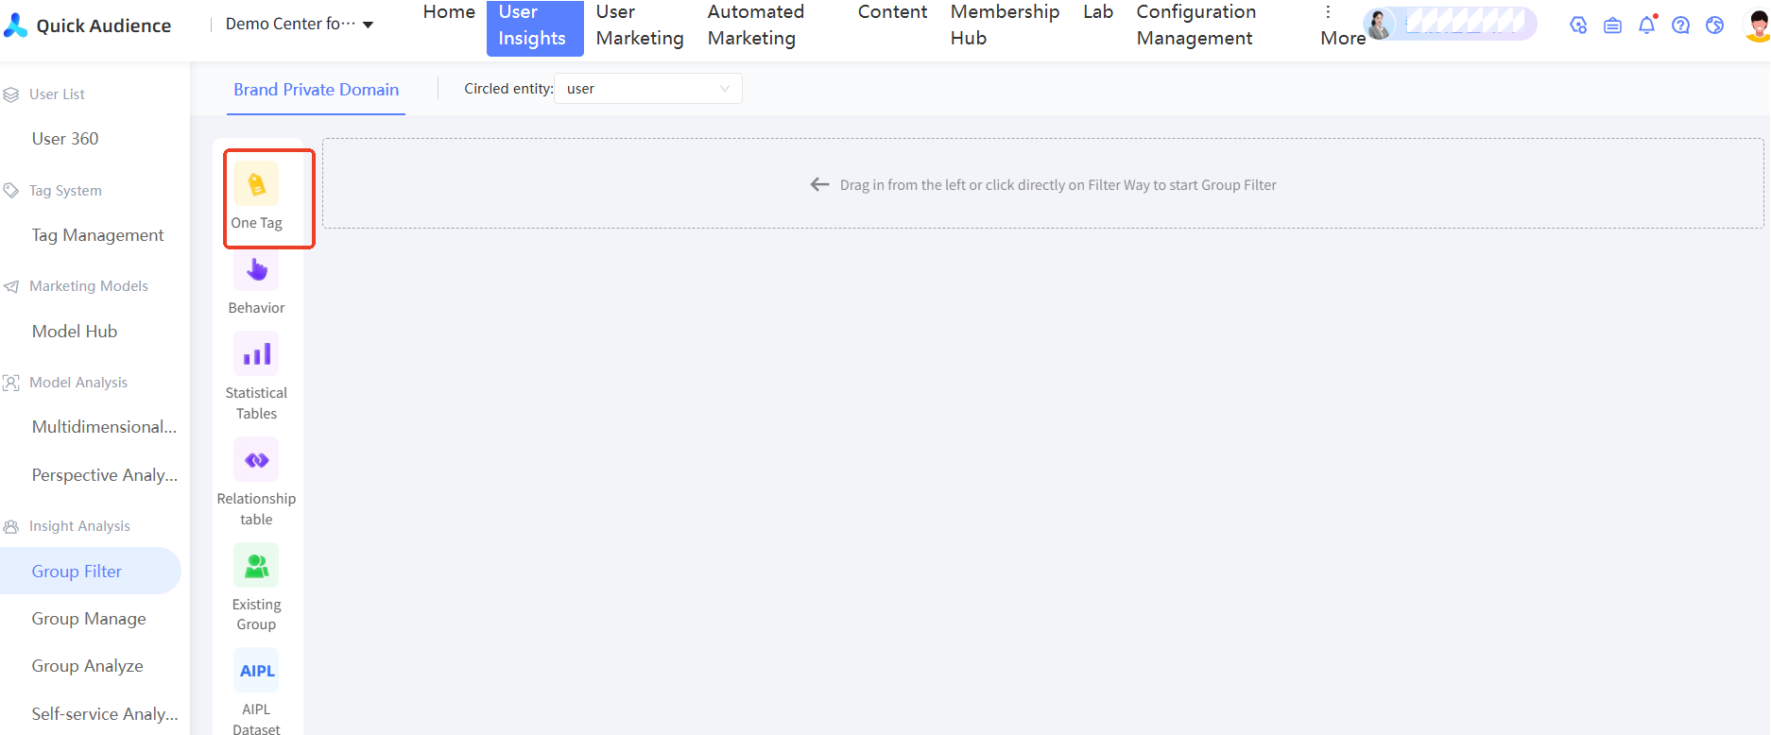Screen dimensions: 1771x735
Task: Open the task list briefcase icon
Action: pos(1613,26)
